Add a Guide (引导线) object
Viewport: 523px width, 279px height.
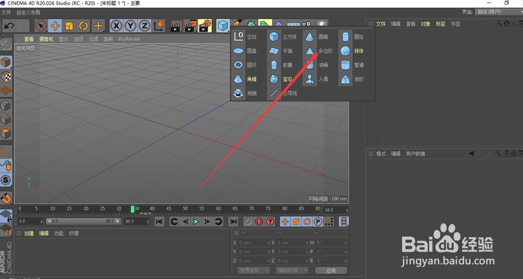click(x=283, y=94)
